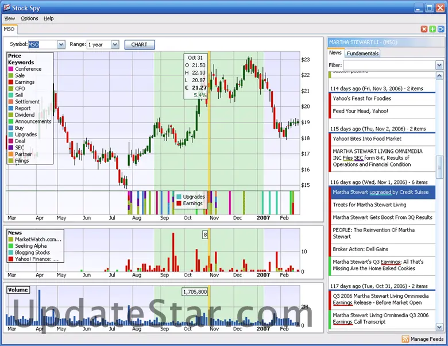This screenshot has width=448, height=346.
Task: Expand the Symbol dropdown arrow
Action: coord(61,45)
